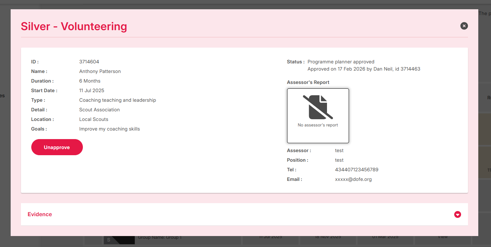
Task: Click the ID value 3714604
Action: pos(89,62)
